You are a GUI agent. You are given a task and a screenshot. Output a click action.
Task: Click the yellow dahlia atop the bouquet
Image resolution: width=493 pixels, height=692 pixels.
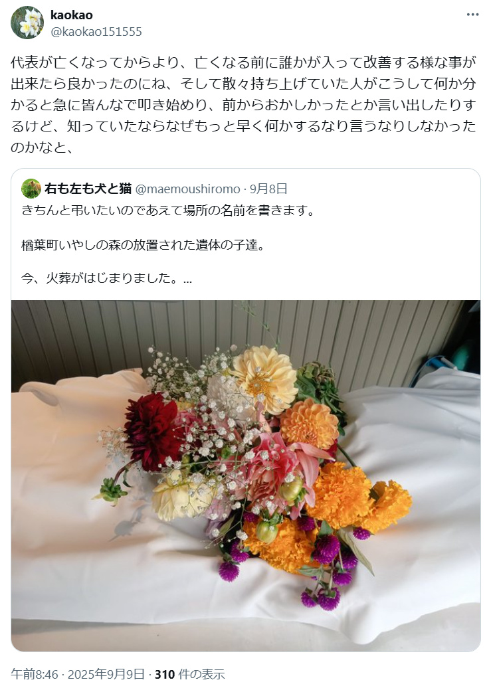[265, 379]
